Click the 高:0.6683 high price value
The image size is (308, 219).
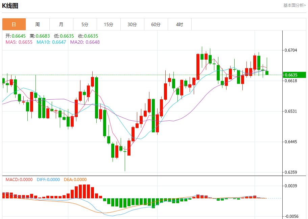[40, 36]
